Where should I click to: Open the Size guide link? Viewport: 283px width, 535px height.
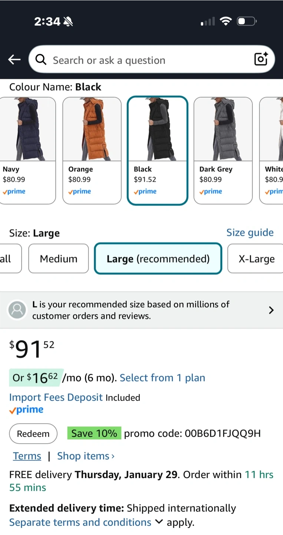250,233
